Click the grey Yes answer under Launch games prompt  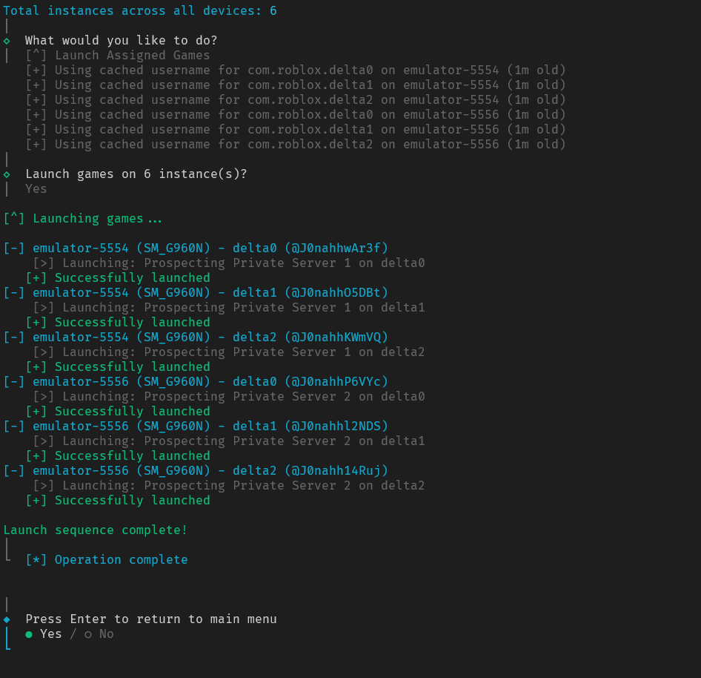[36, 188]
